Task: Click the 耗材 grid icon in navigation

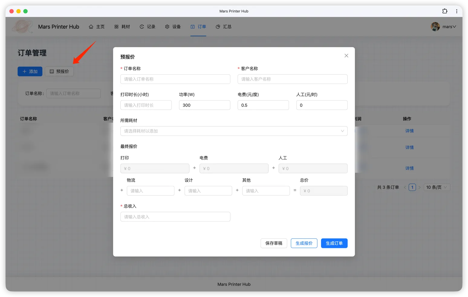Action: [x=116, y=27]
